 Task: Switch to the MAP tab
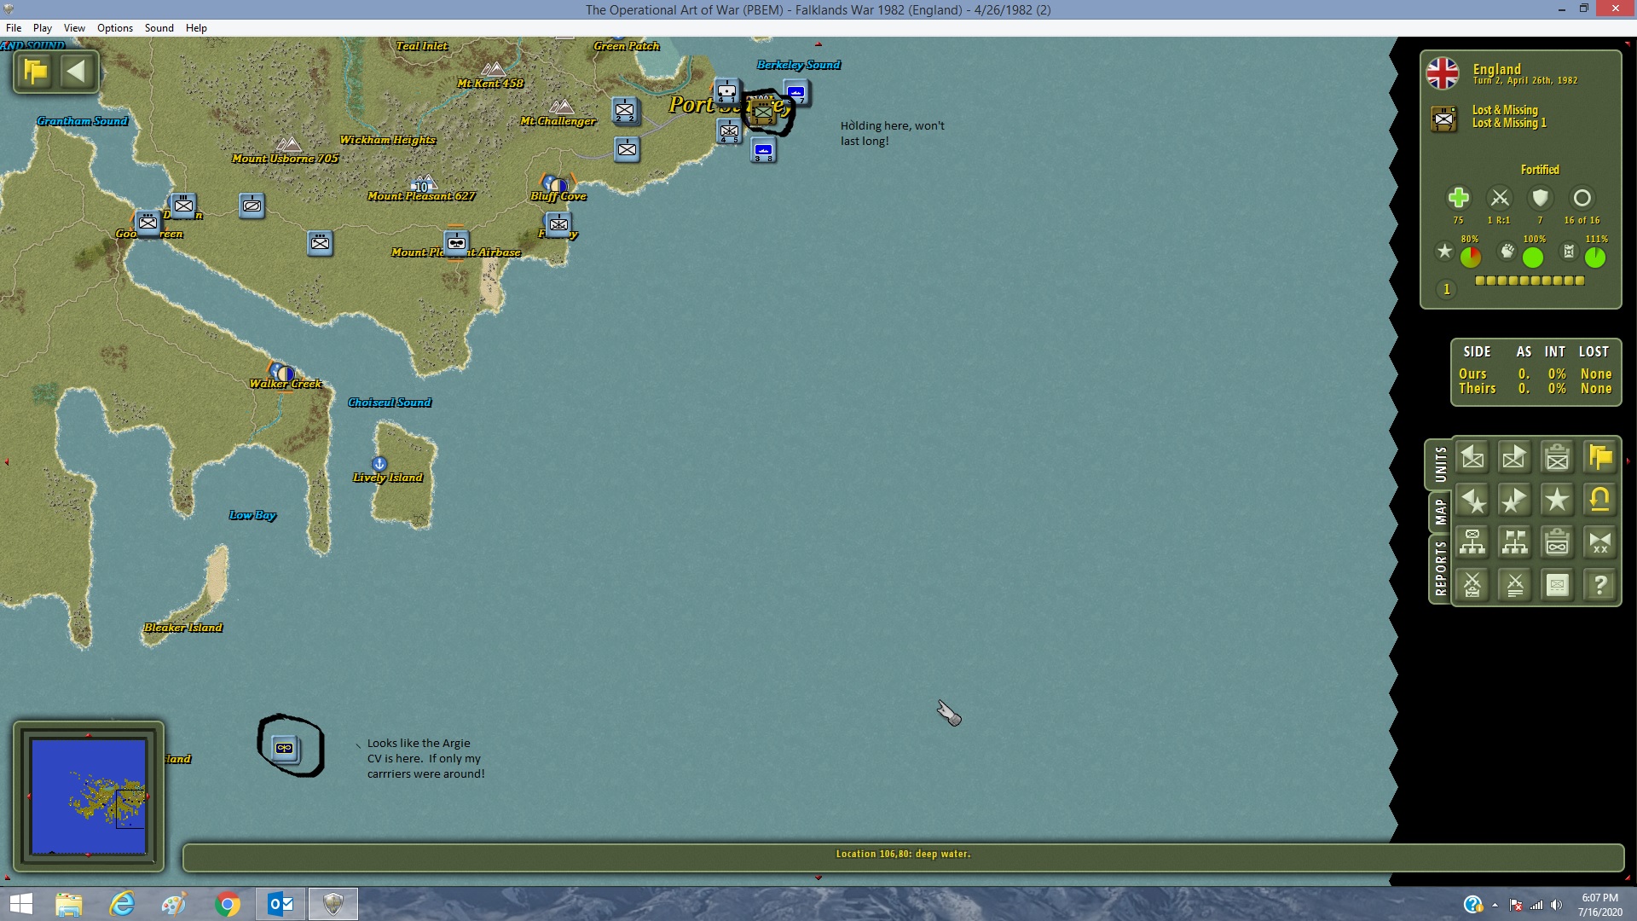[x=1440, y=512]
